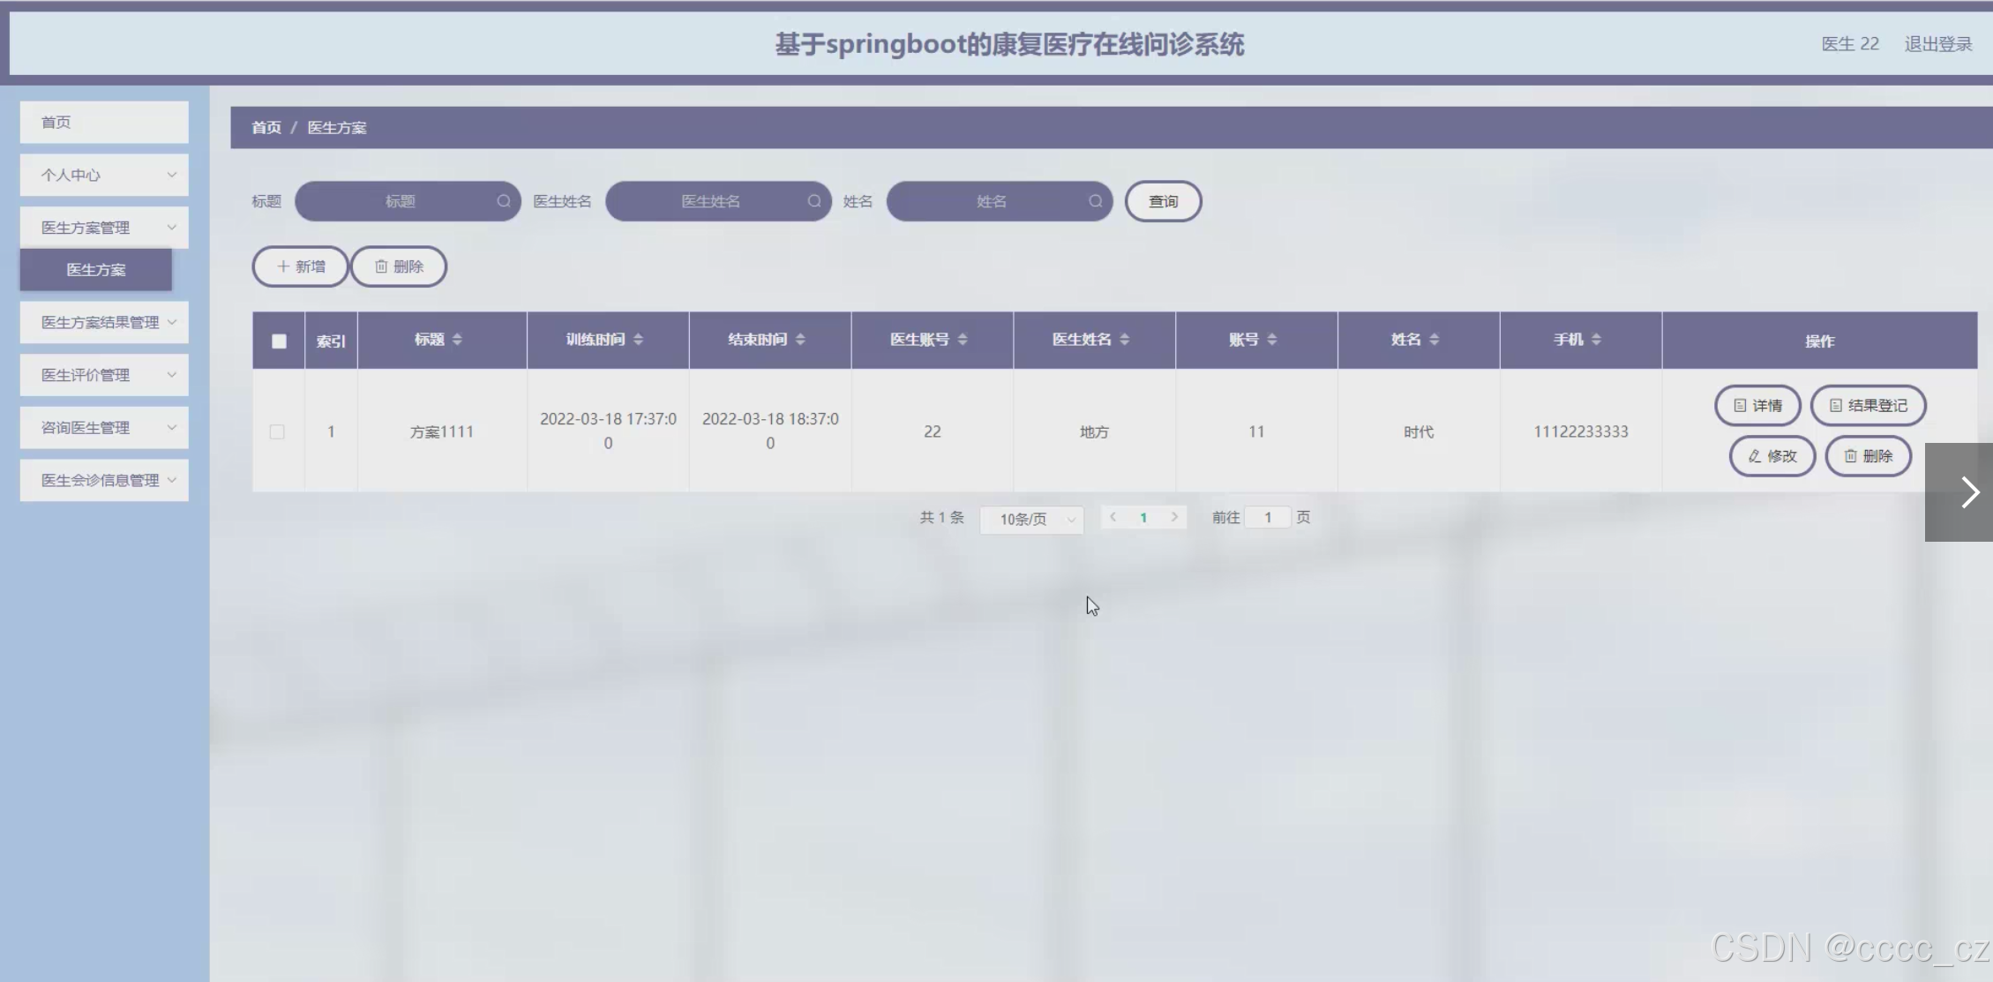The width and height of the screenshot is (1993, 982).
Task: Expand 咨询医生管理 sidebar menu
Action: point(104,428)
